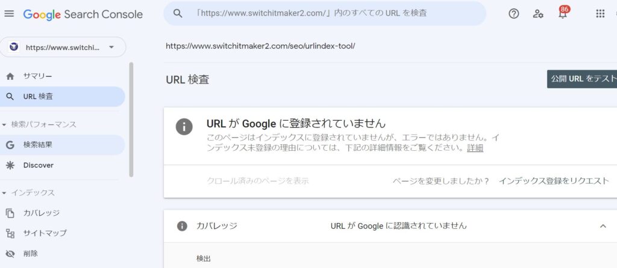The image size is (617, 268).
Task: Open notifications bell with 86 badge
Action: click(x=563, y=13)
